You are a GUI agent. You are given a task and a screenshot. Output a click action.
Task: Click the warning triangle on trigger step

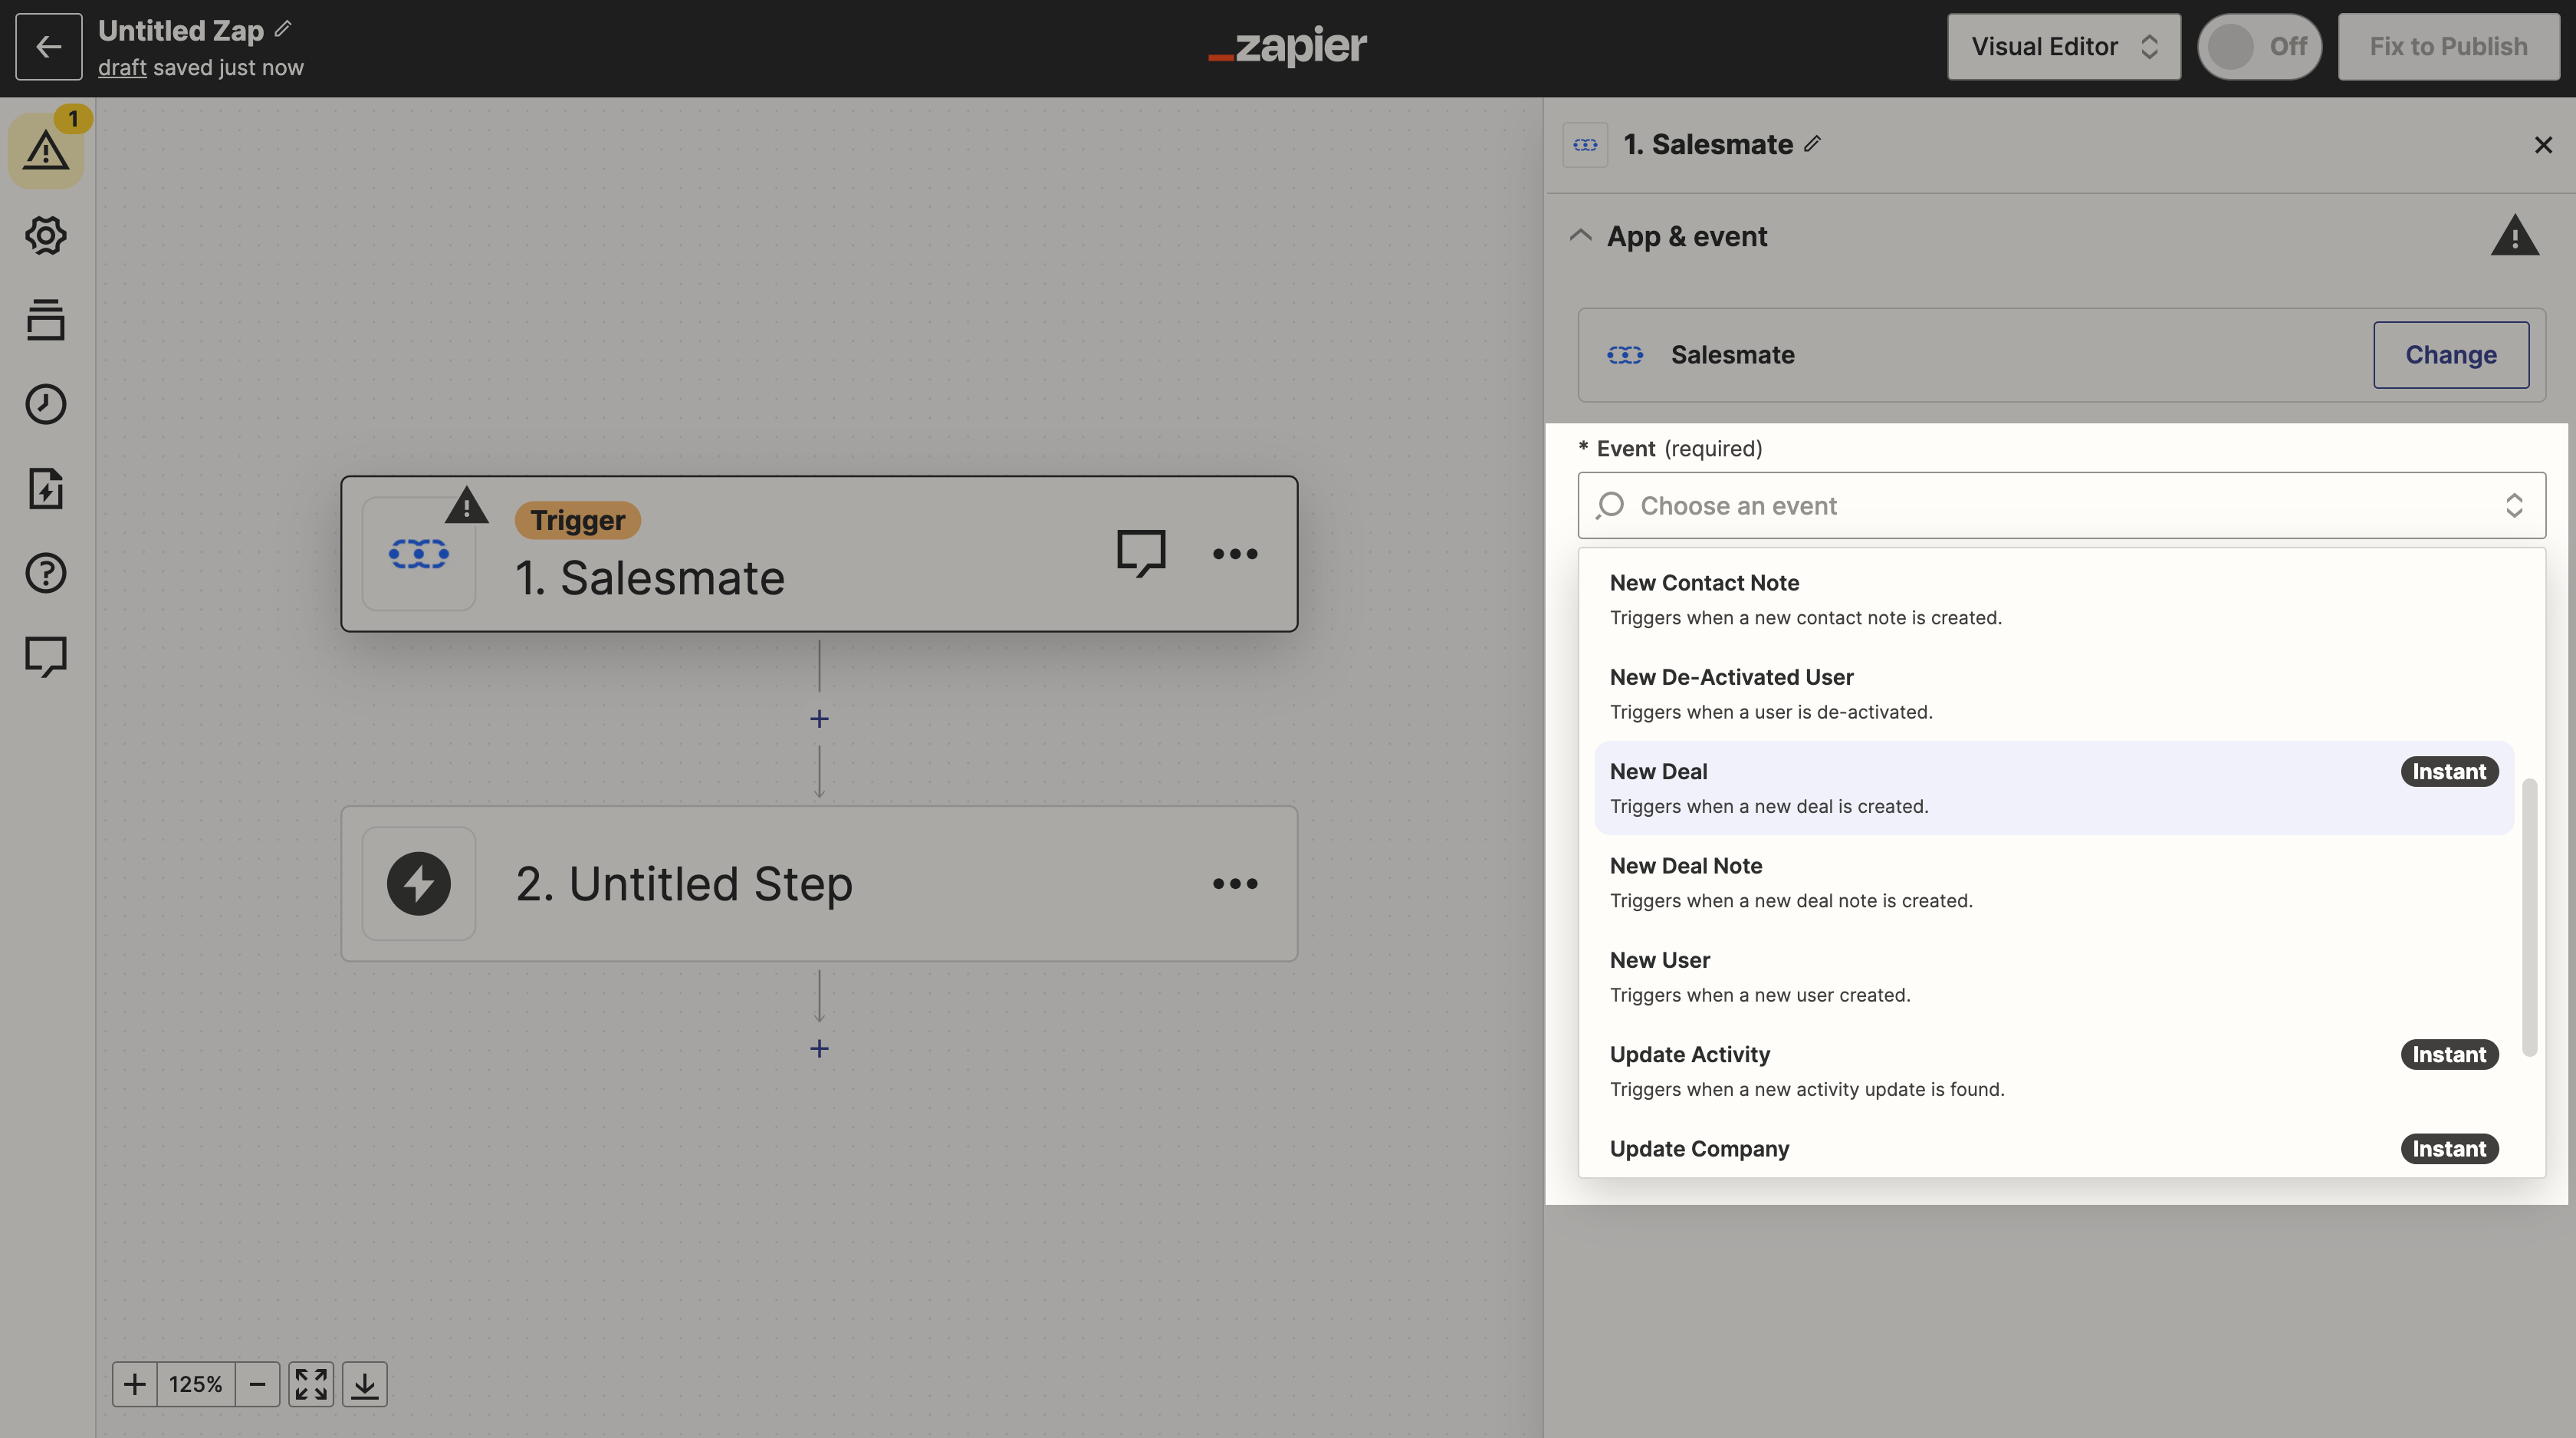tap(466, 506)
